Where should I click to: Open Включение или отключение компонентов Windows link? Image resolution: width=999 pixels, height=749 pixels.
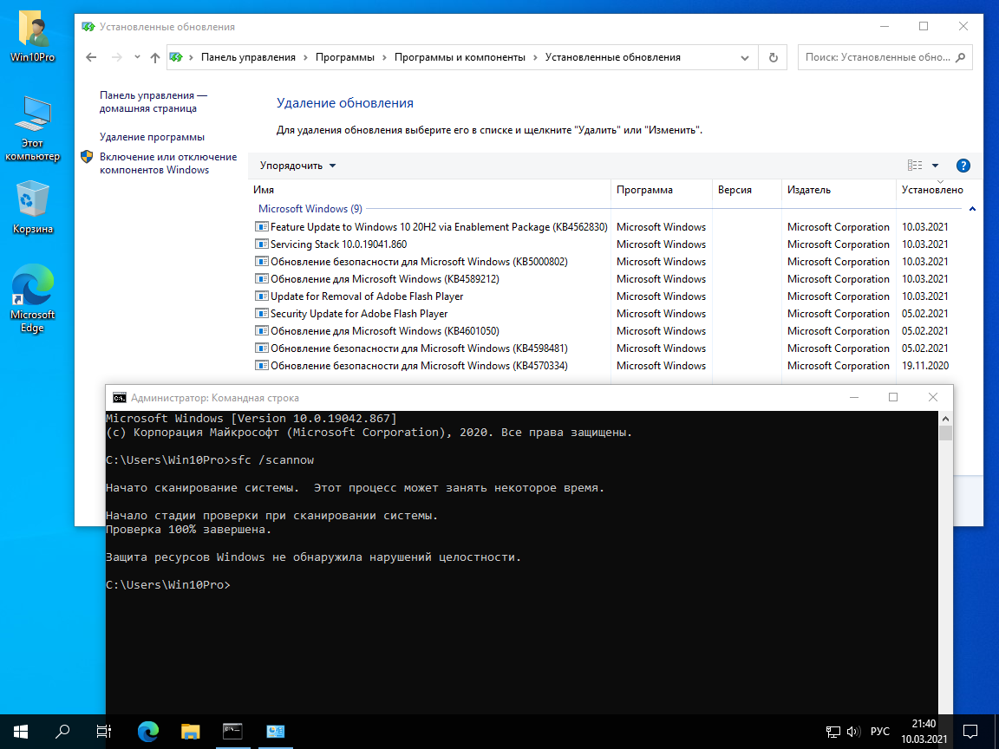click(x=167, y=163)
